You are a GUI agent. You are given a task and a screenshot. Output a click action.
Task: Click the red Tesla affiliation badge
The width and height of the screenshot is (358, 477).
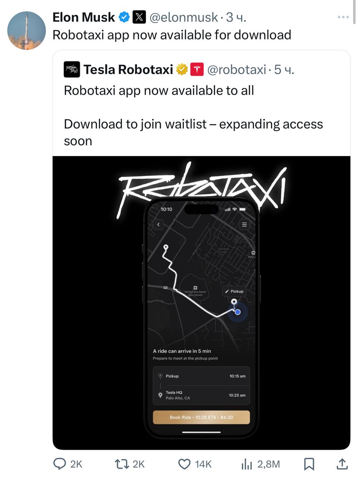click(x=197, y=69)
